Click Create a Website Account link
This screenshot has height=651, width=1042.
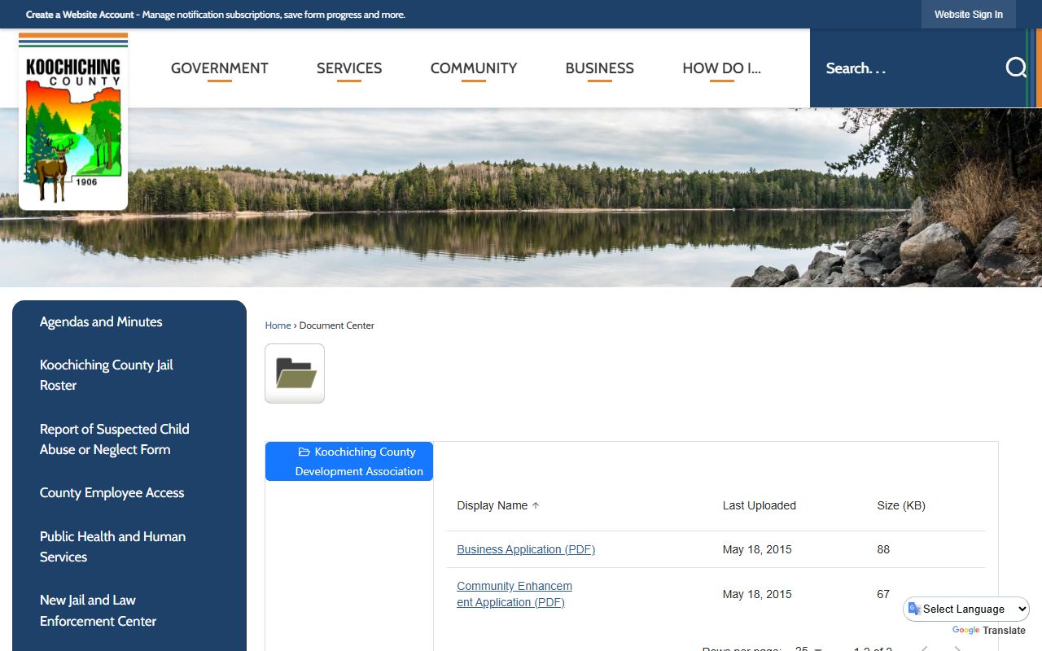coord(80,15)
